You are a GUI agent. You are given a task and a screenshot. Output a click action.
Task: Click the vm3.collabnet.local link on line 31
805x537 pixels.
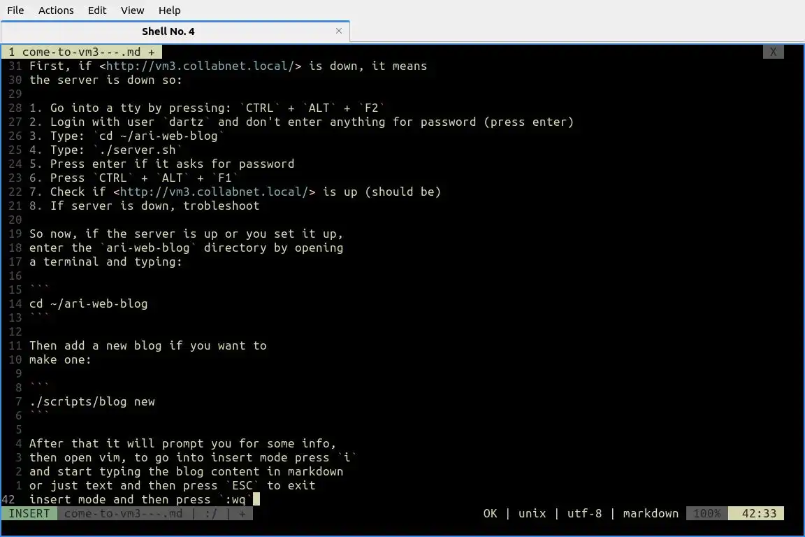(x=201, y=66)
